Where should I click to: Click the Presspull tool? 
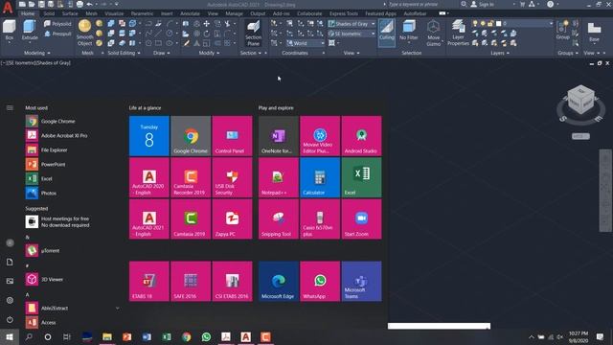(x=57, y=34)
